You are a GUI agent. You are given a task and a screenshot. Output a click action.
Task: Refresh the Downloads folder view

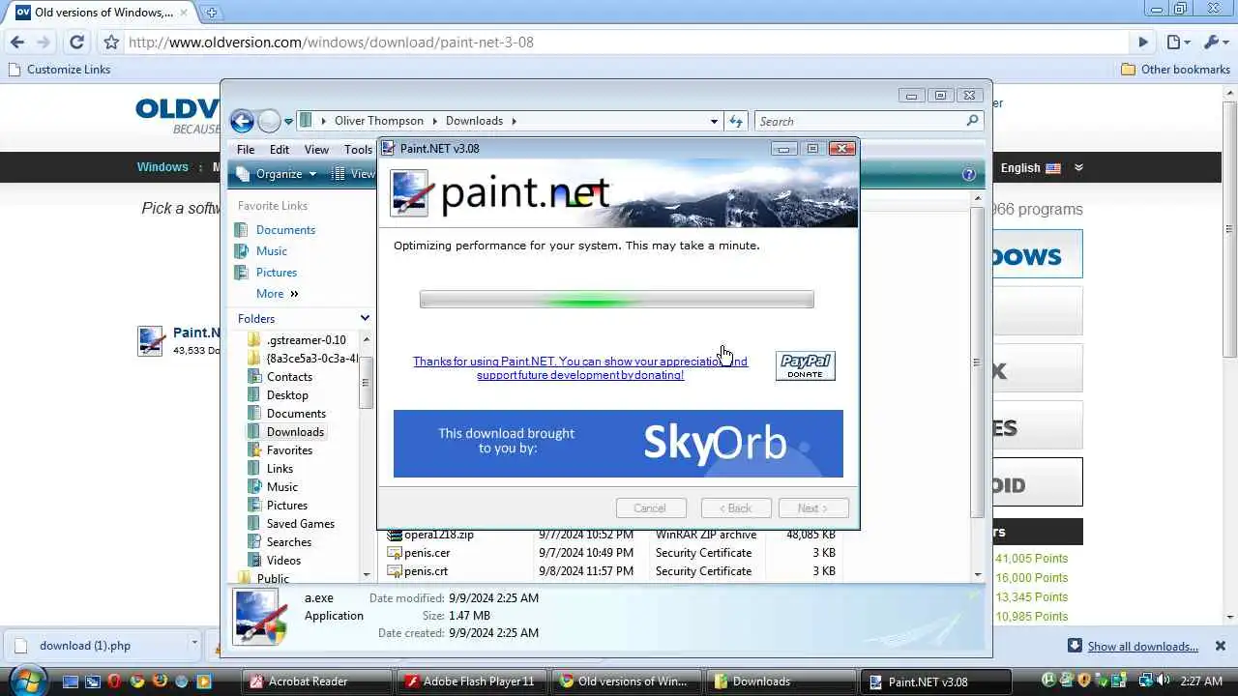tap(736, 122)
